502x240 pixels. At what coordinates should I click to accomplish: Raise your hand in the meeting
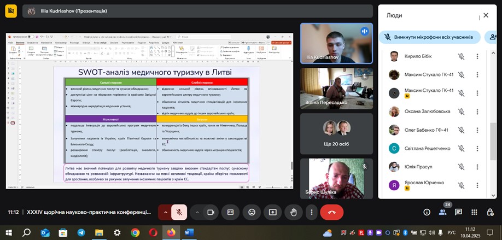[x=293, y=212]
